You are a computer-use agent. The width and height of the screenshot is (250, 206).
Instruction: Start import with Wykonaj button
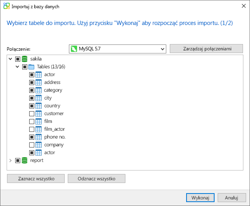point(200,198)
